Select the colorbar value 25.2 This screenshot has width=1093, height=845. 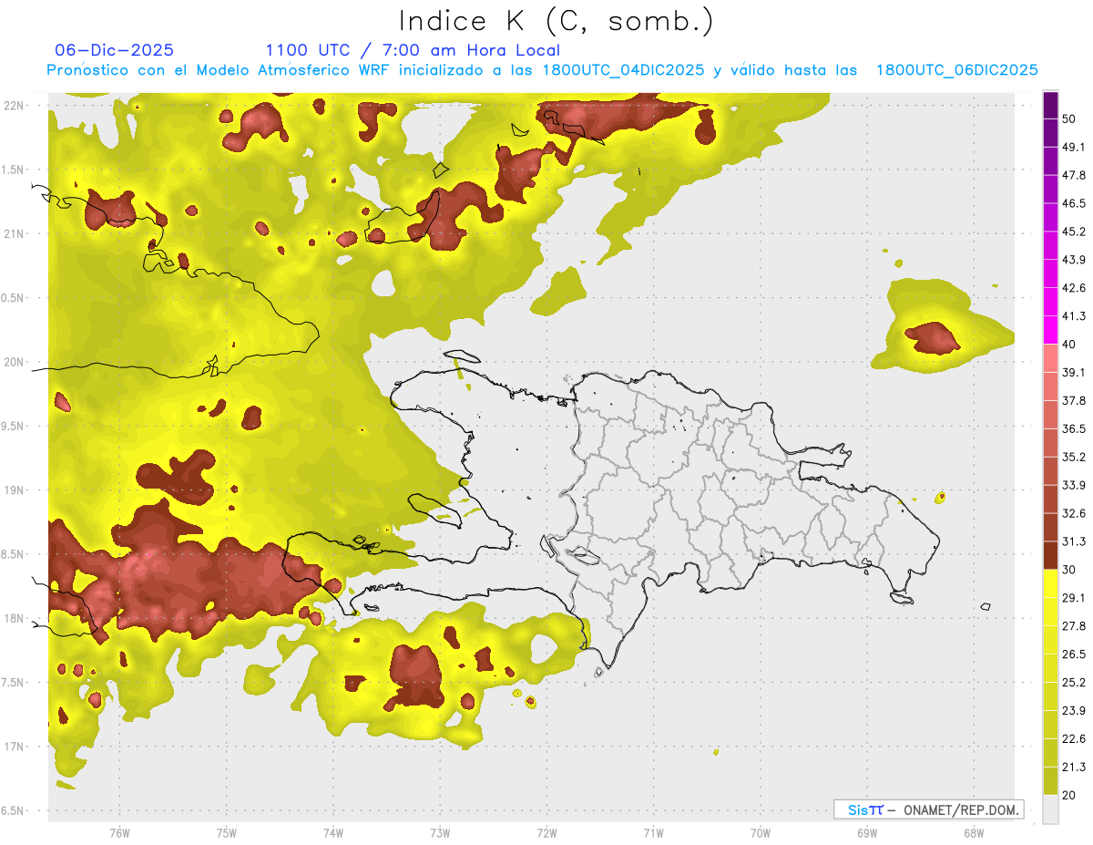pyautogui.click(x=1075, y=682)
